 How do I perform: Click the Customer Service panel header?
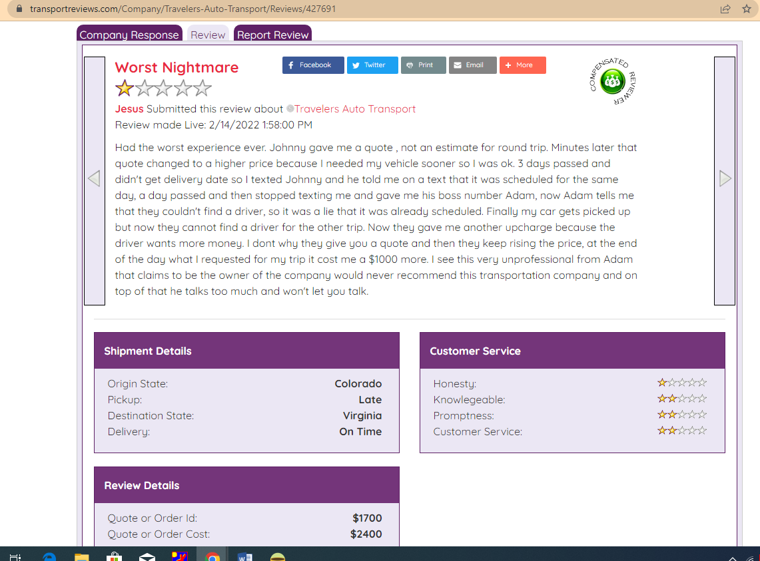(572, 351)
